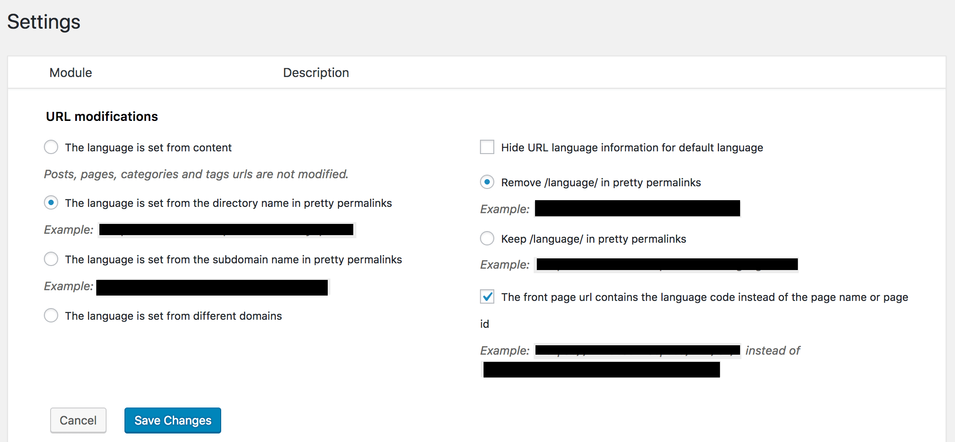
Task: Click 'Posts, pages, categories and tags urls' note
Action: pos(196,174)
